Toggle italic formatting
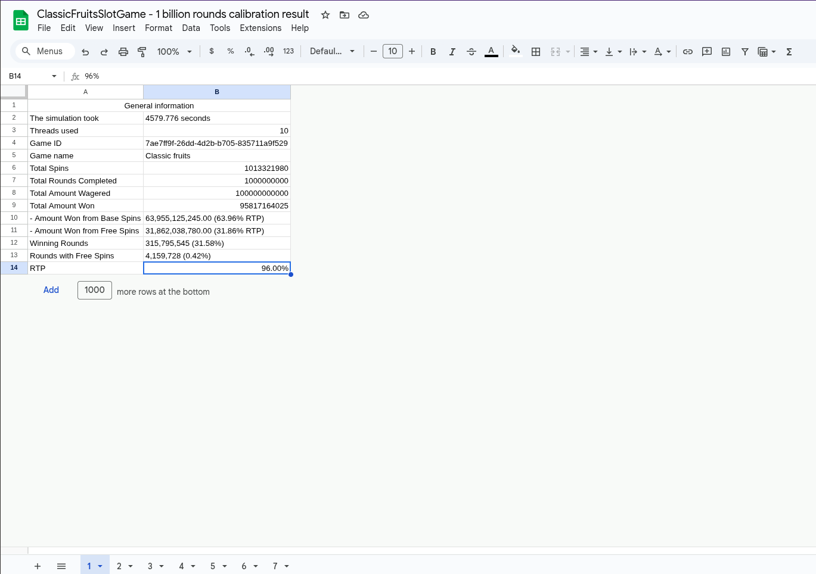This screenshot has height=574, width=816. [452, 52]
